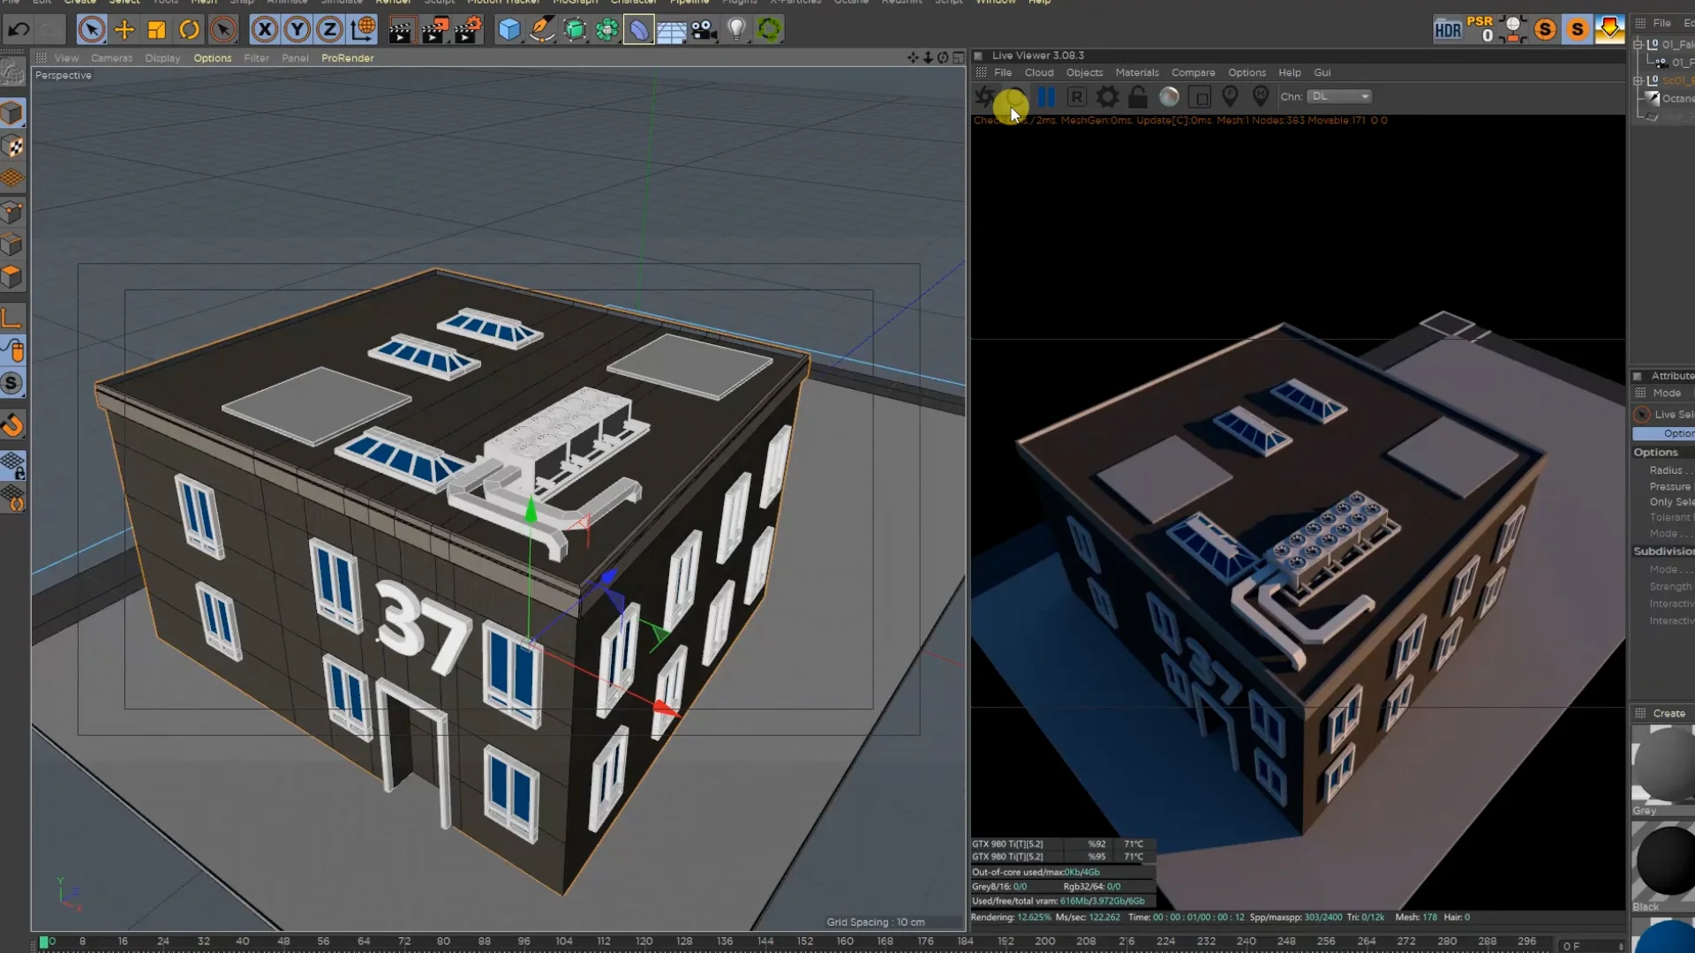
Task: Toggle X axis lock
Action: [x=264, y=29]
